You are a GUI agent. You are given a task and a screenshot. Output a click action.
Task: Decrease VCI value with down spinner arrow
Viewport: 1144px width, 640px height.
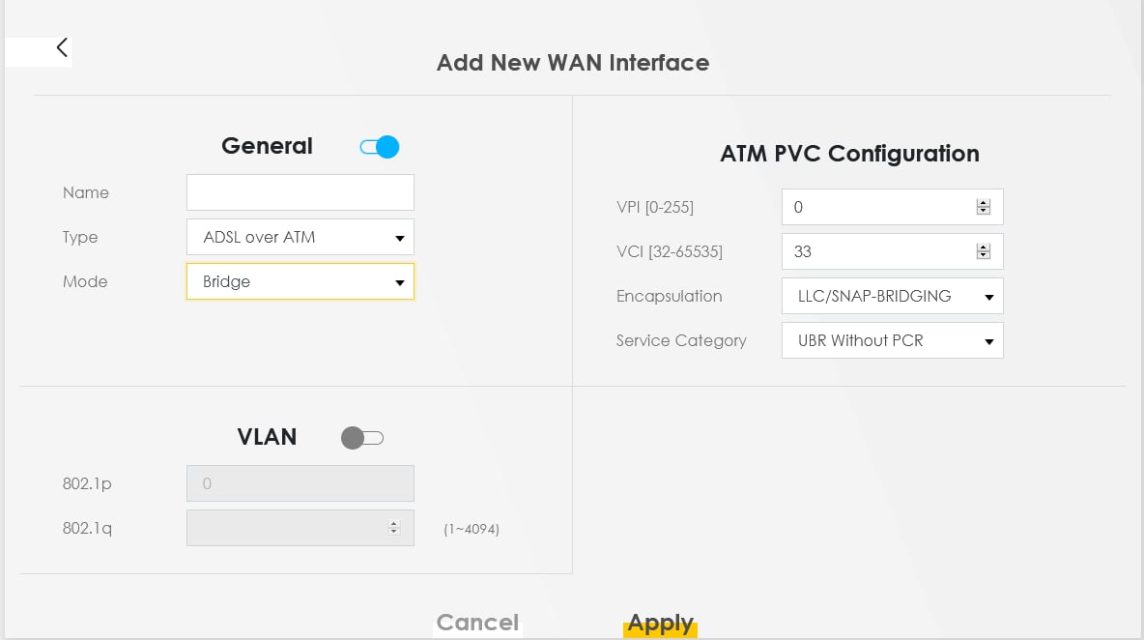pos(984,255)
